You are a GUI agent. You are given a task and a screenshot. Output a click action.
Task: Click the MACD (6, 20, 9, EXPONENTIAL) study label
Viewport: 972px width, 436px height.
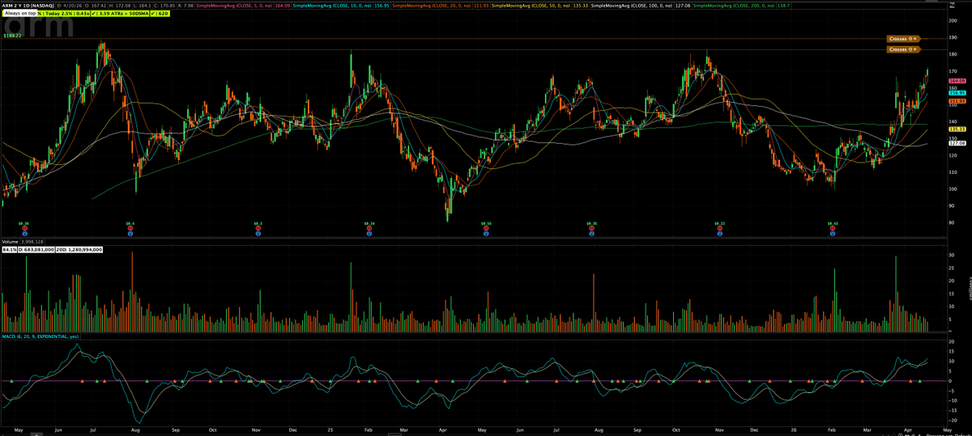pos(40,335)
